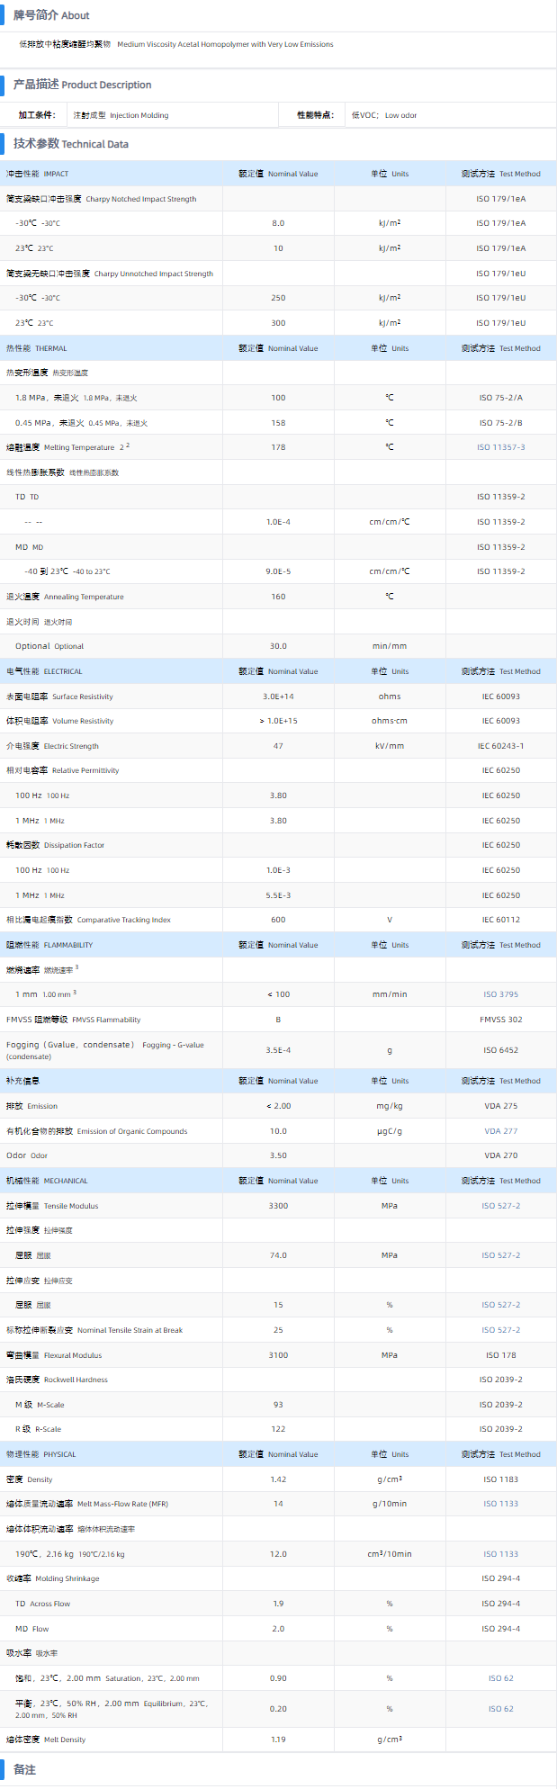Select the FLAMMABILITY section header label
Image resolution: width=557 pixels, height=1789 pixels.
[x=49, y=945]
